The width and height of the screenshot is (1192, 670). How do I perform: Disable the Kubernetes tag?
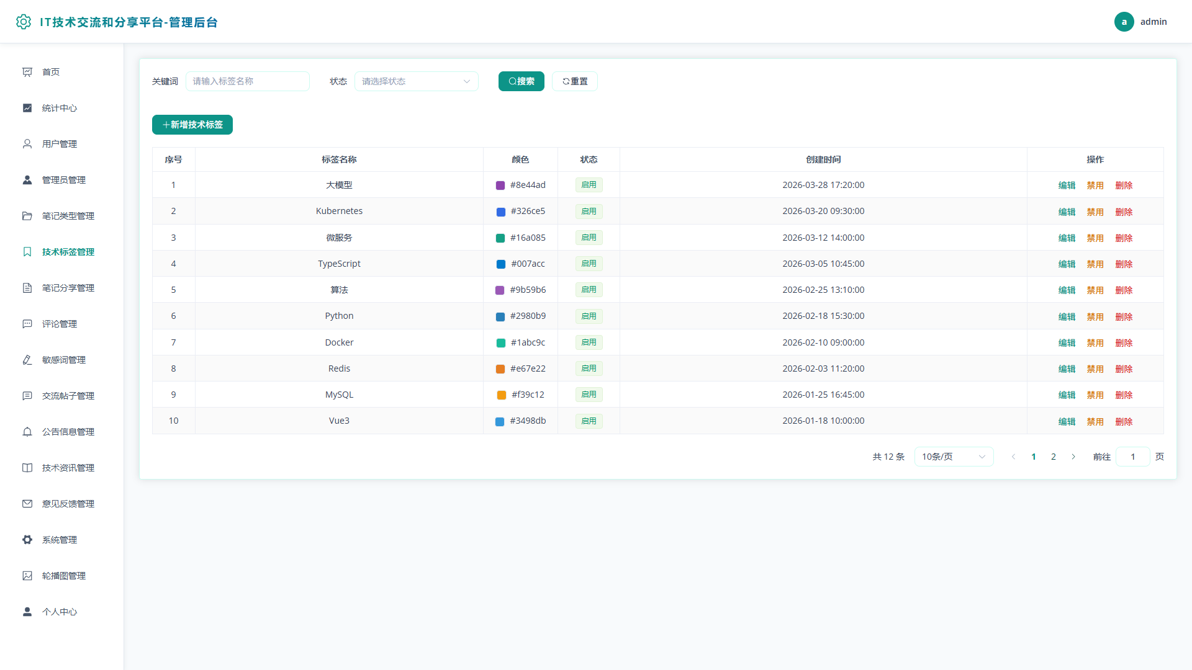pyautogui.click(x=1095, y=212)
